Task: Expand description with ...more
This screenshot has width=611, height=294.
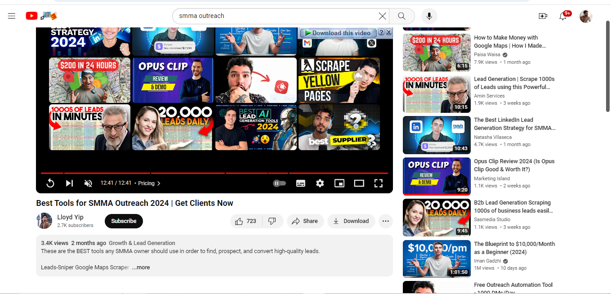Action: pos(141,267)
